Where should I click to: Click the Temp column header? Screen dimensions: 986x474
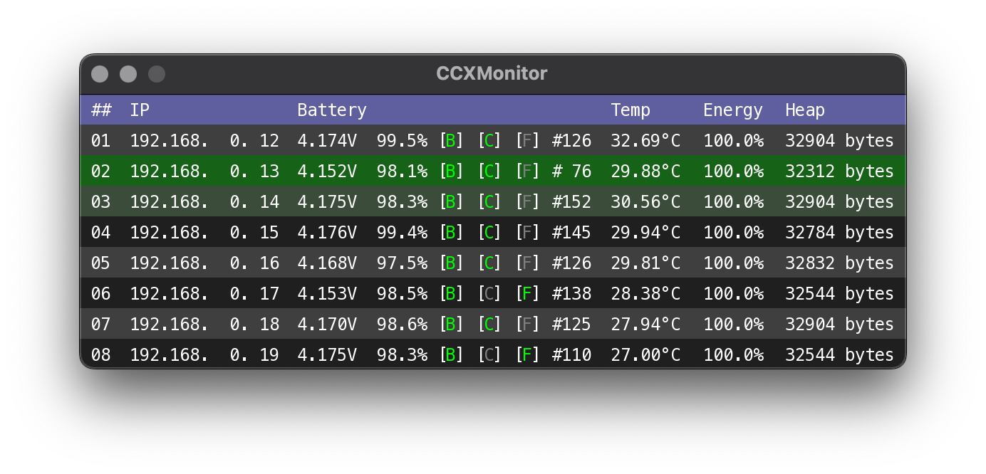point(630,110)
